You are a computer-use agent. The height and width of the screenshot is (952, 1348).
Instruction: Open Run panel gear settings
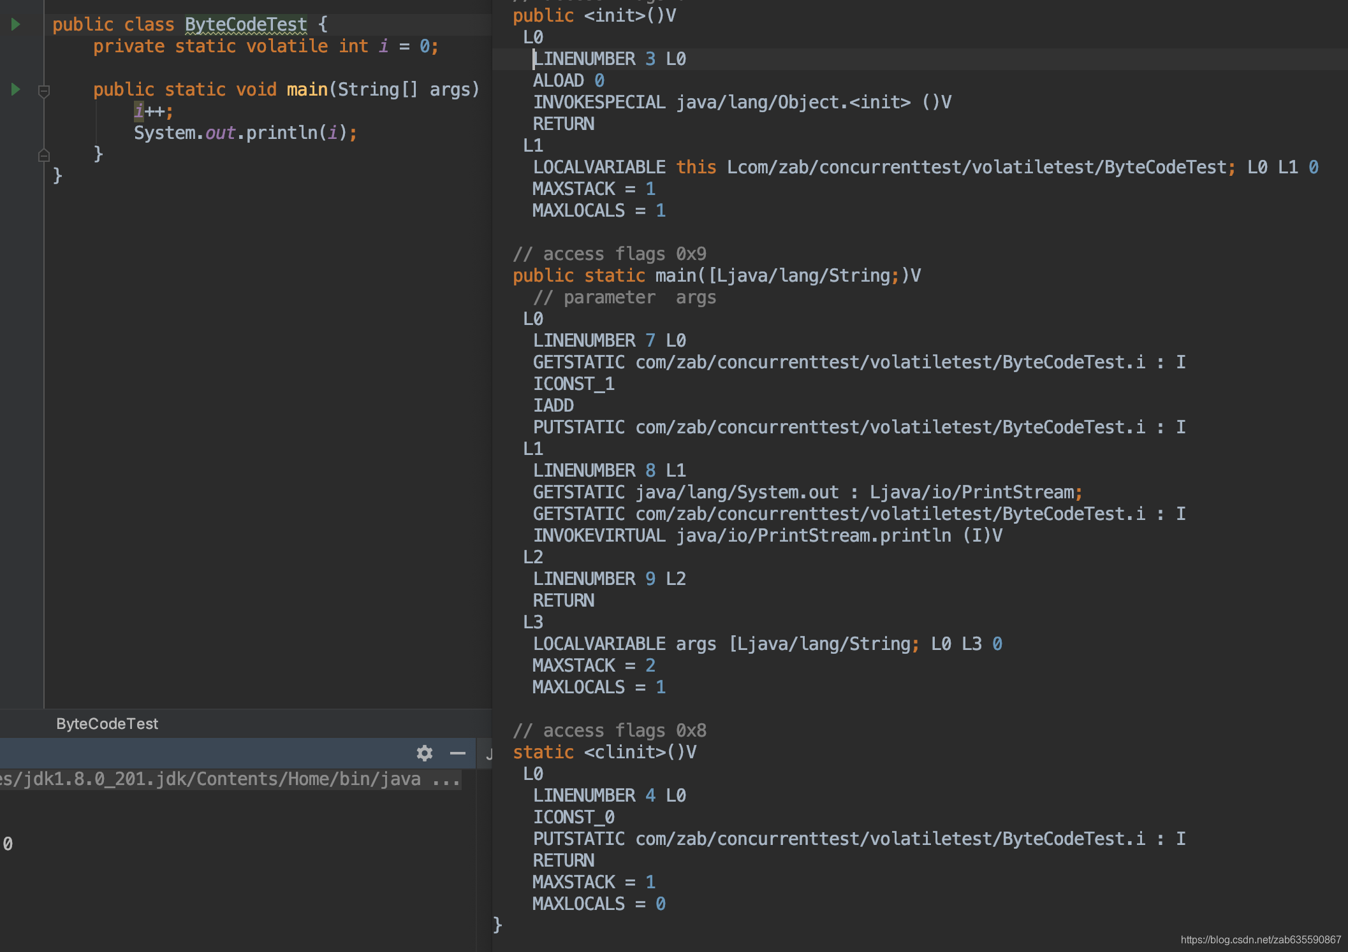(425, 753)
